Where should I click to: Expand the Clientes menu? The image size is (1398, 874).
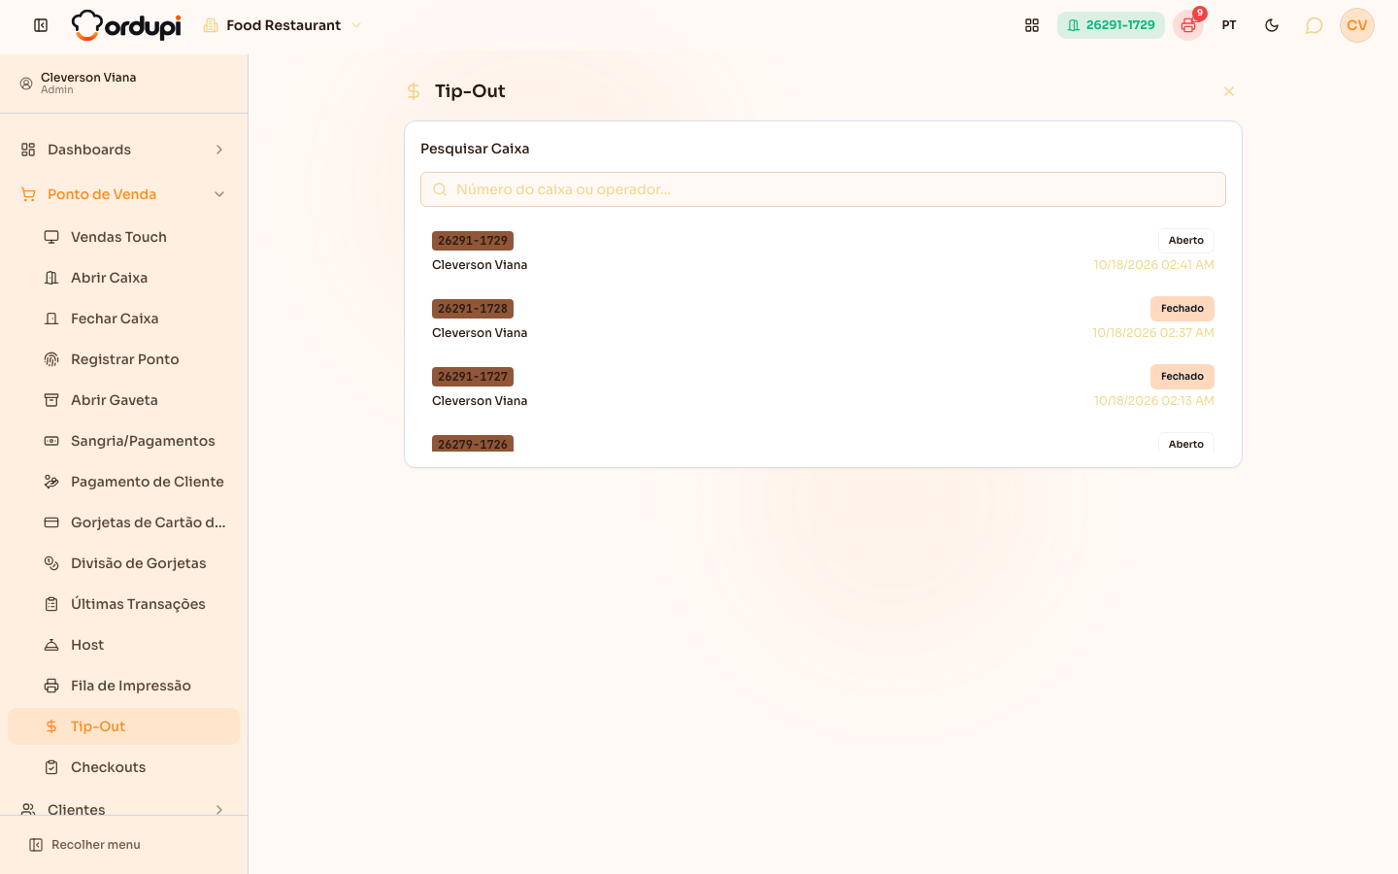point(123,809)
